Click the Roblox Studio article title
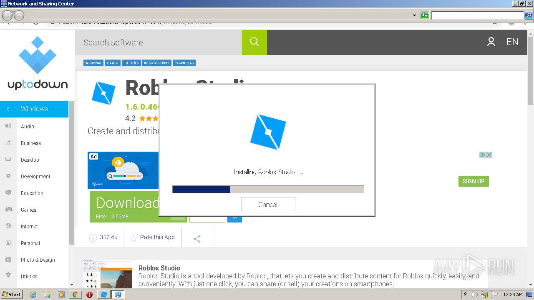This screenshot has width=534, height=300. [x=159, y=268]
